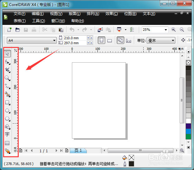Click the page height field 297.0 mm
This screenshot has height=170, width=194.
[x=75, y=43]
